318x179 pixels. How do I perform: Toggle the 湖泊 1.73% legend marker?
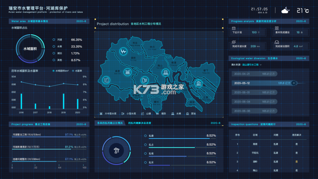(x=54, y=53)
